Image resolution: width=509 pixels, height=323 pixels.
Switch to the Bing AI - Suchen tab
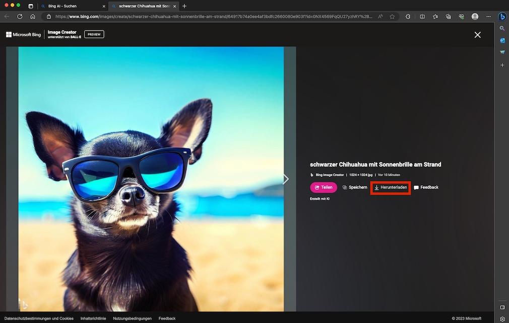tap(62, 6)
